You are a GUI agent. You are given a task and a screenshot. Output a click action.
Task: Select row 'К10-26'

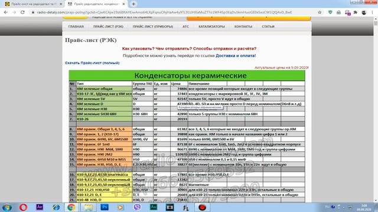187,119
